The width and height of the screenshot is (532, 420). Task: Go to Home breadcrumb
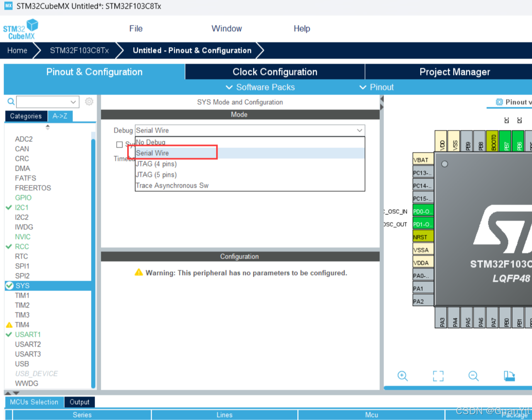click(x=17, y=51)
